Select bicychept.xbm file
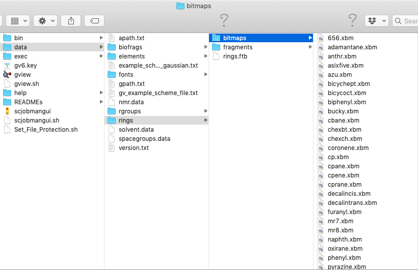The width and height of the screenshot is (418, 270). [x=366, y=84]
